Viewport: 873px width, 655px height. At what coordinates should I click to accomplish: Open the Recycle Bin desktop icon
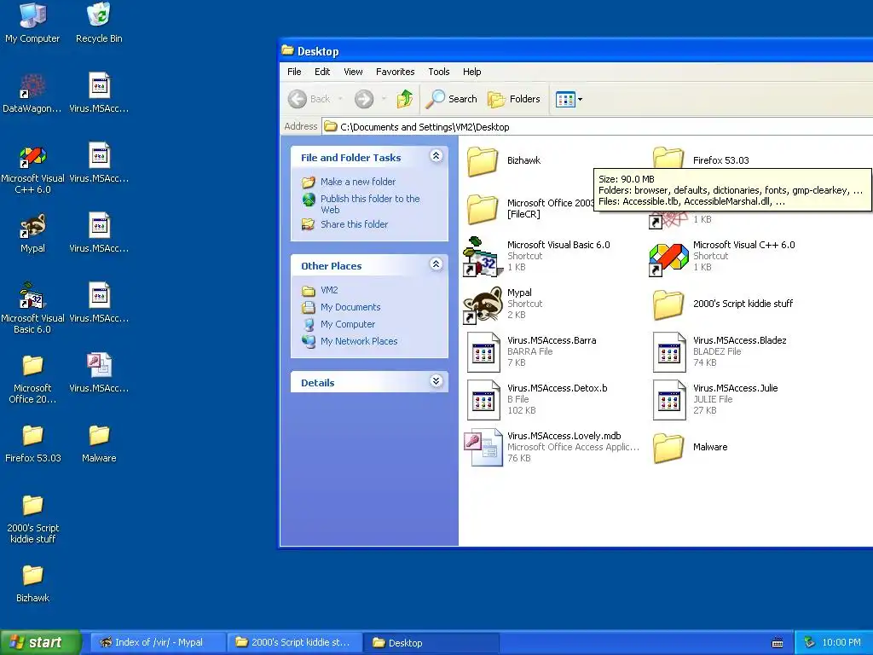(x=99, y=22)
